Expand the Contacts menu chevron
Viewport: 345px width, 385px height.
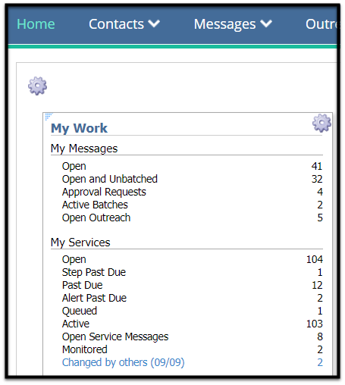[154, 23]
